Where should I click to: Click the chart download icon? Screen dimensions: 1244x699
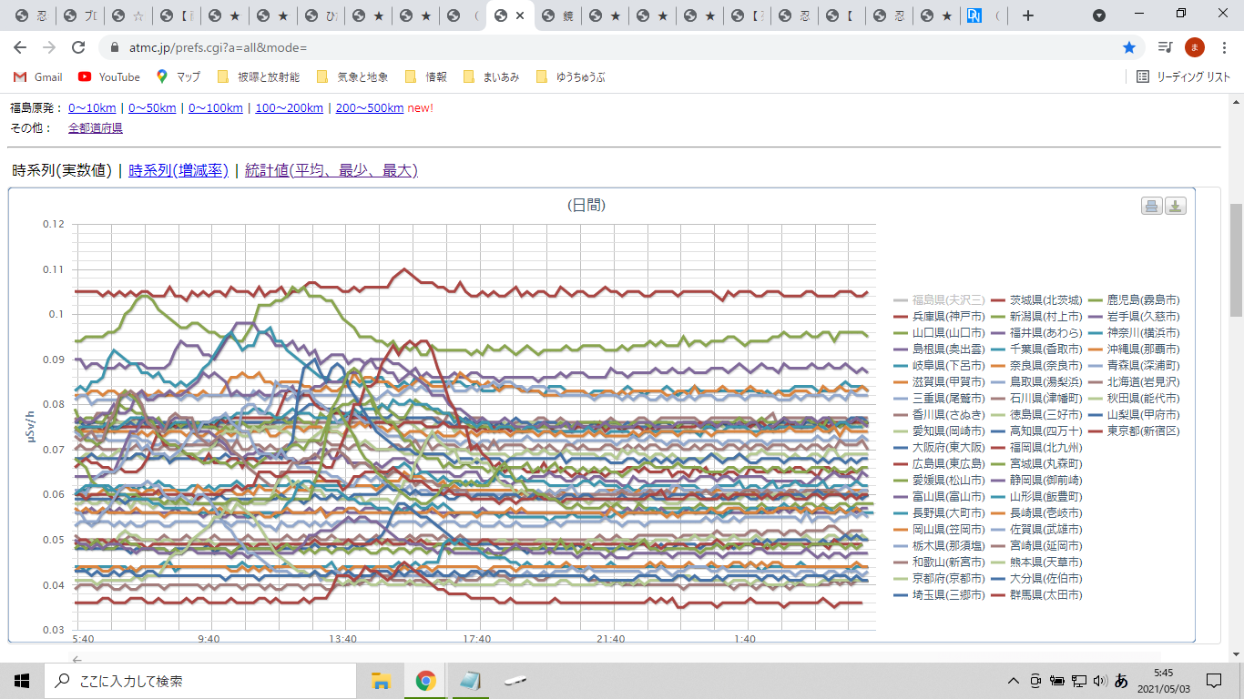[x=1176, y=206]
